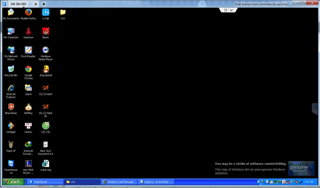Screen dimensions: 320x188
Task: Add a new connection tab with plus
Action: (x=44, y=4)
